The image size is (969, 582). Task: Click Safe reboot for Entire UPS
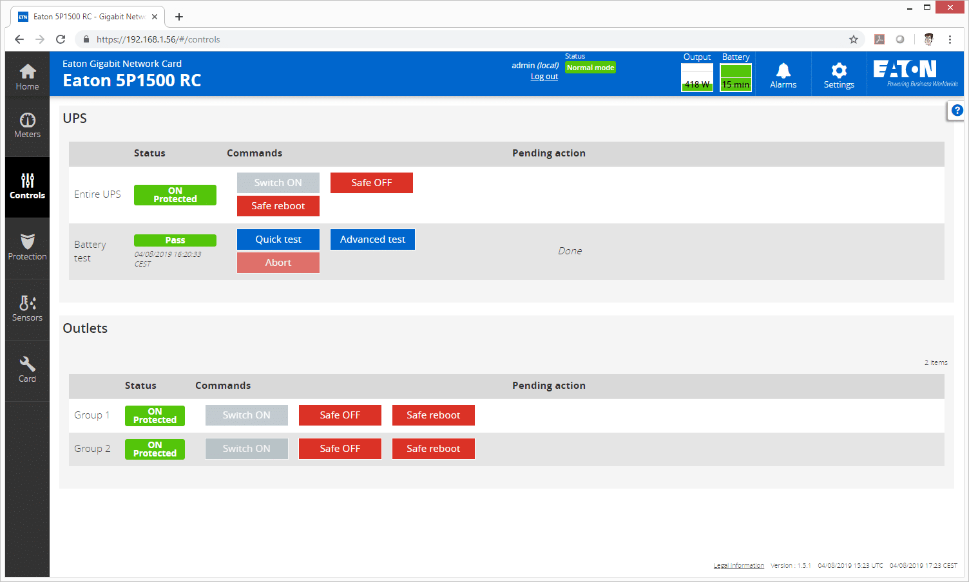[278, 206]
